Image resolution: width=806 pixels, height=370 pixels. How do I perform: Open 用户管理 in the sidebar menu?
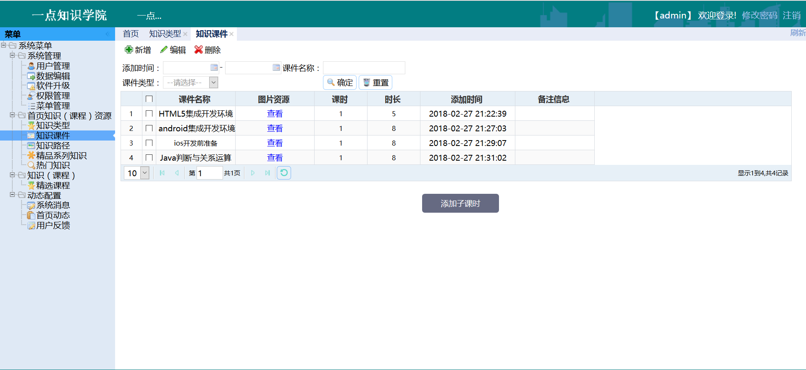point(53,66)
